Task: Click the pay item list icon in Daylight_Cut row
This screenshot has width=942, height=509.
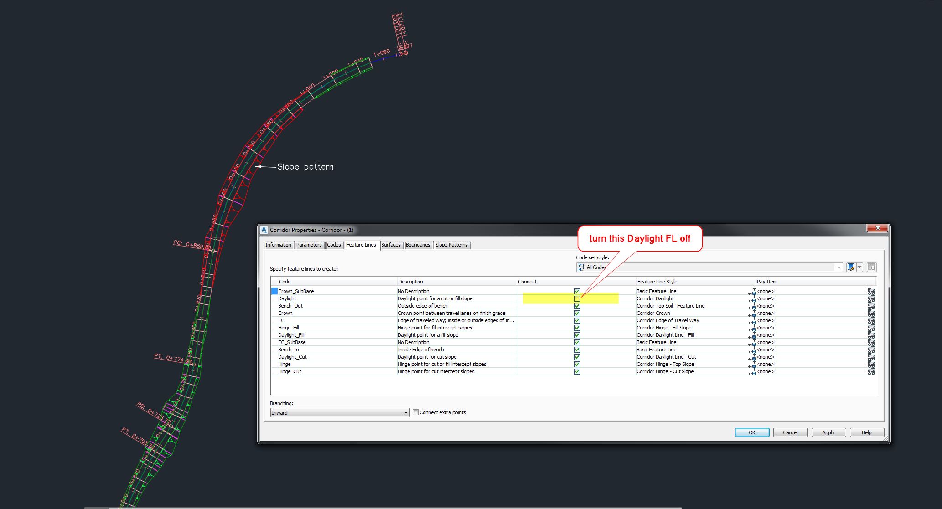Action: pyautogui.click(x=871, y=357)
